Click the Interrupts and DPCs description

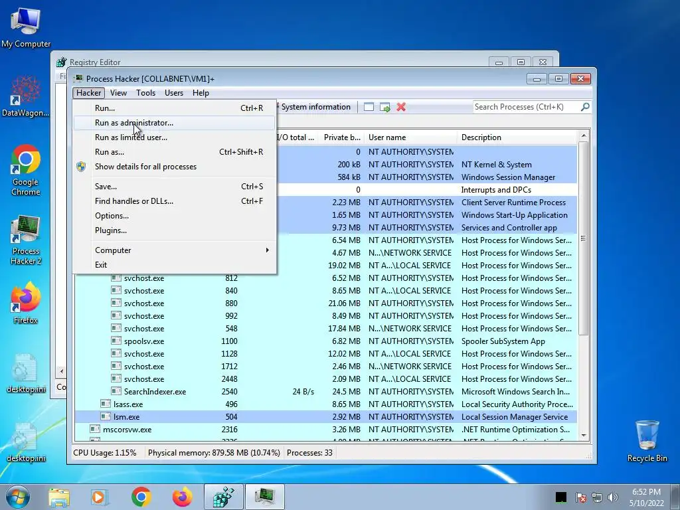pos(496,189)
